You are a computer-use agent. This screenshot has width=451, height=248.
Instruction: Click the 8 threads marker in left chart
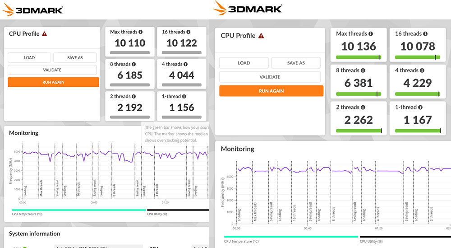pyautogui.click(x=115, y=190)
